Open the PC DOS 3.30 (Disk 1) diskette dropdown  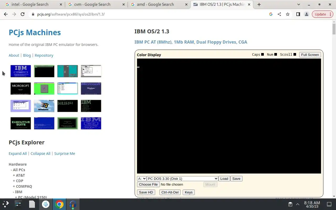[x=182, y=178]
